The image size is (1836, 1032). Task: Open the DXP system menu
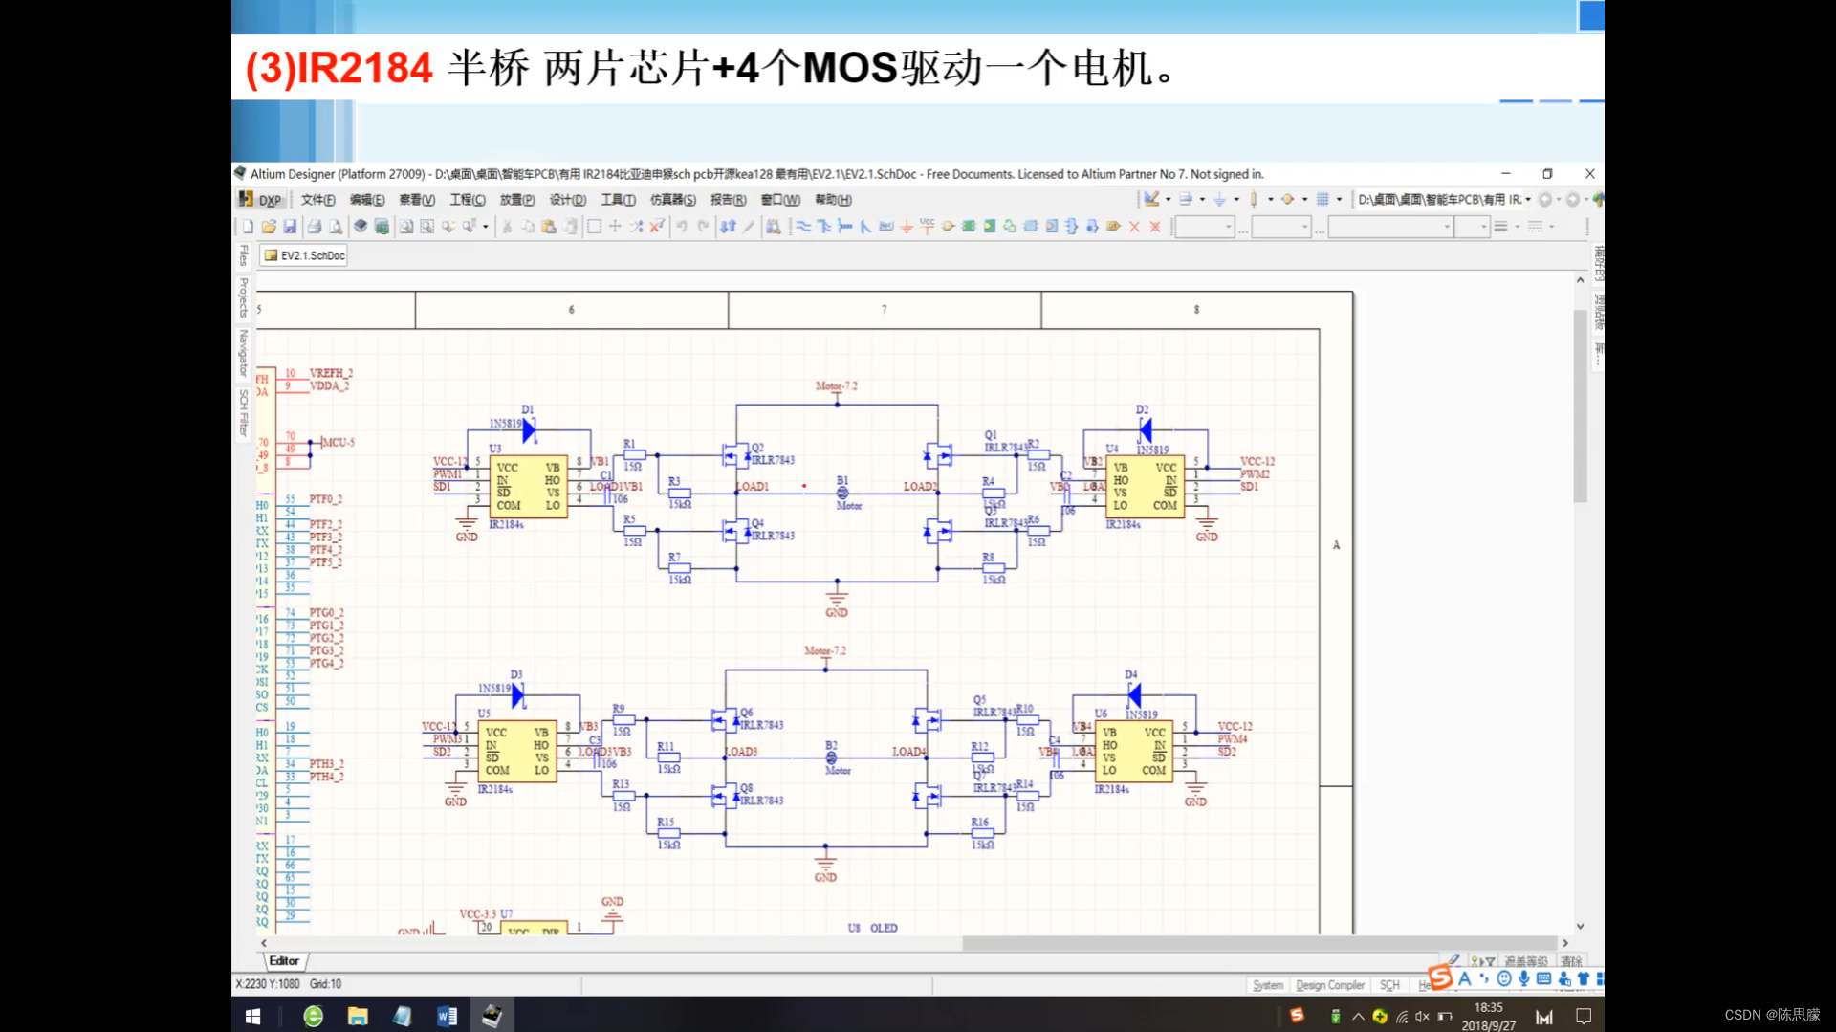click(261, 199)
